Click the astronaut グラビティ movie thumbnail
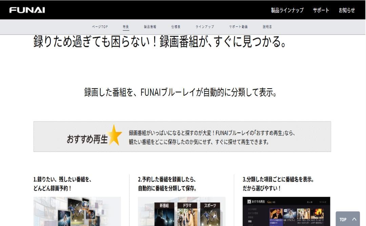The width and height of the screenshot is (366, 226). 290,213
